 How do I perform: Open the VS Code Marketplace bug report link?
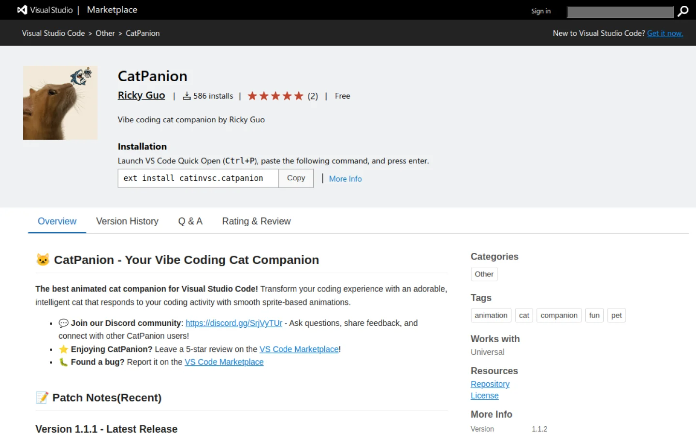[x=224, y=362]
